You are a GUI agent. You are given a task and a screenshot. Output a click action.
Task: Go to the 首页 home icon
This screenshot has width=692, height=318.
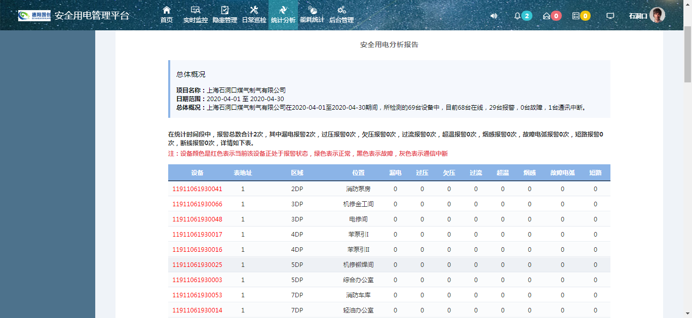166,15
